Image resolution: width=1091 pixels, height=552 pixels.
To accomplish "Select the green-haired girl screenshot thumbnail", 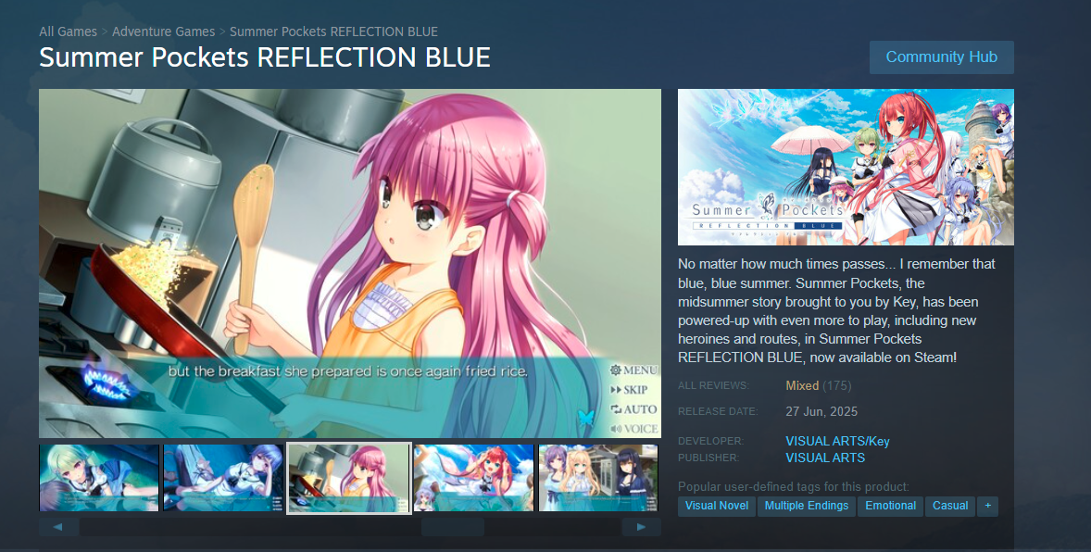I will click(99, 478).
